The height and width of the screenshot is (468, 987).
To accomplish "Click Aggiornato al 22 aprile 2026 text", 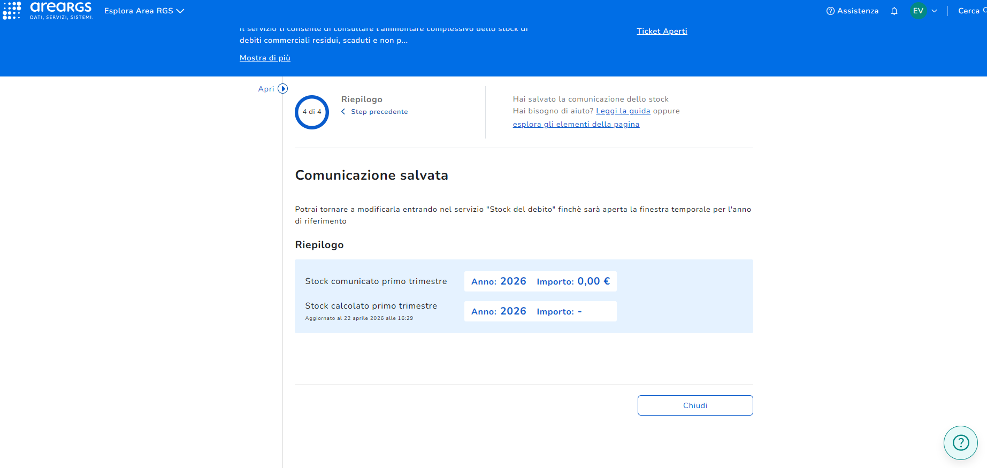I will coord(359,318).
